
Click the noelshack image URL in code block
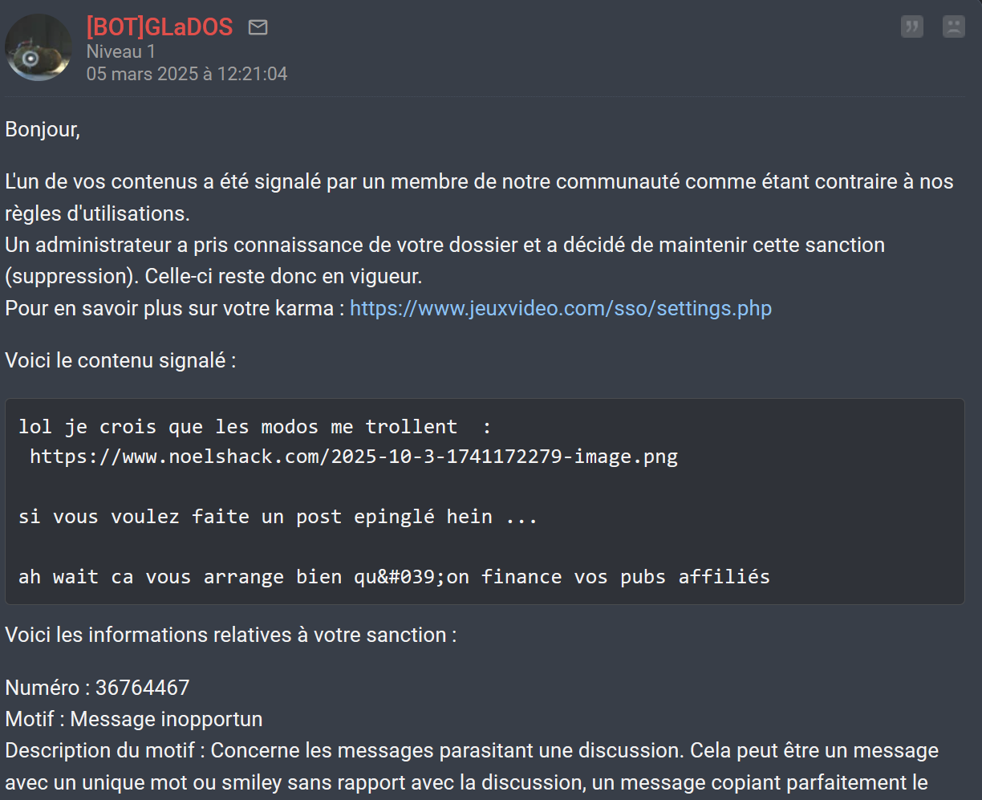(354, 457)
